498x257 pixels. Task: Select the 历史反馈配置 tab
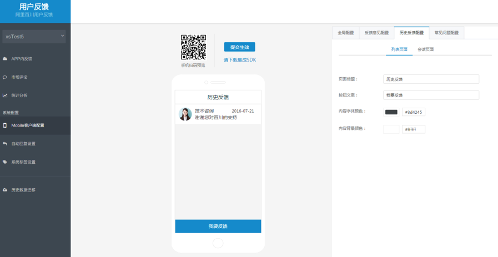click(411, 33)
